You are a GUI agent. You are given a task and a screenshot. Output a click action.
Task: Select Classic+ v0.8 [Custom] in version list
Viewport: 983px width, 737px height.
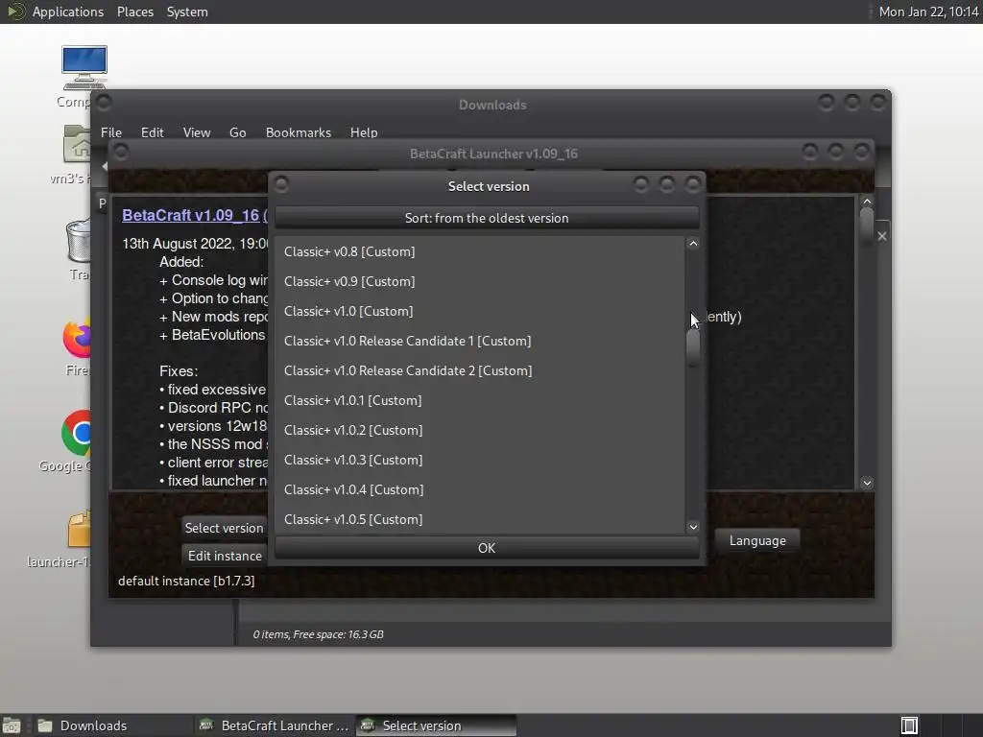pyautogui.click(x=480, y=251)
